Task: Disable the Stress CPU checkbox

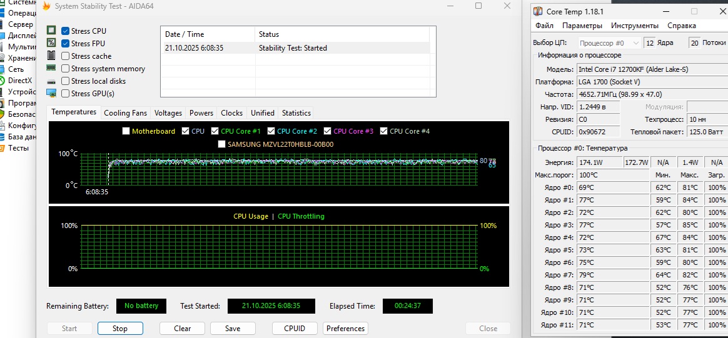Action: pos(66,31)
